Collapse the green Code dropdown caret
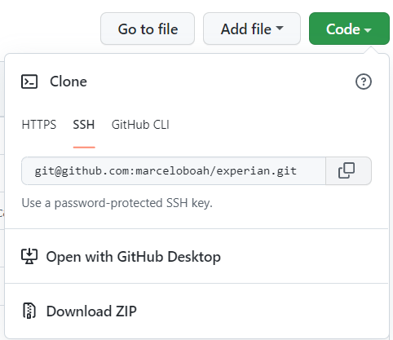 368,30
